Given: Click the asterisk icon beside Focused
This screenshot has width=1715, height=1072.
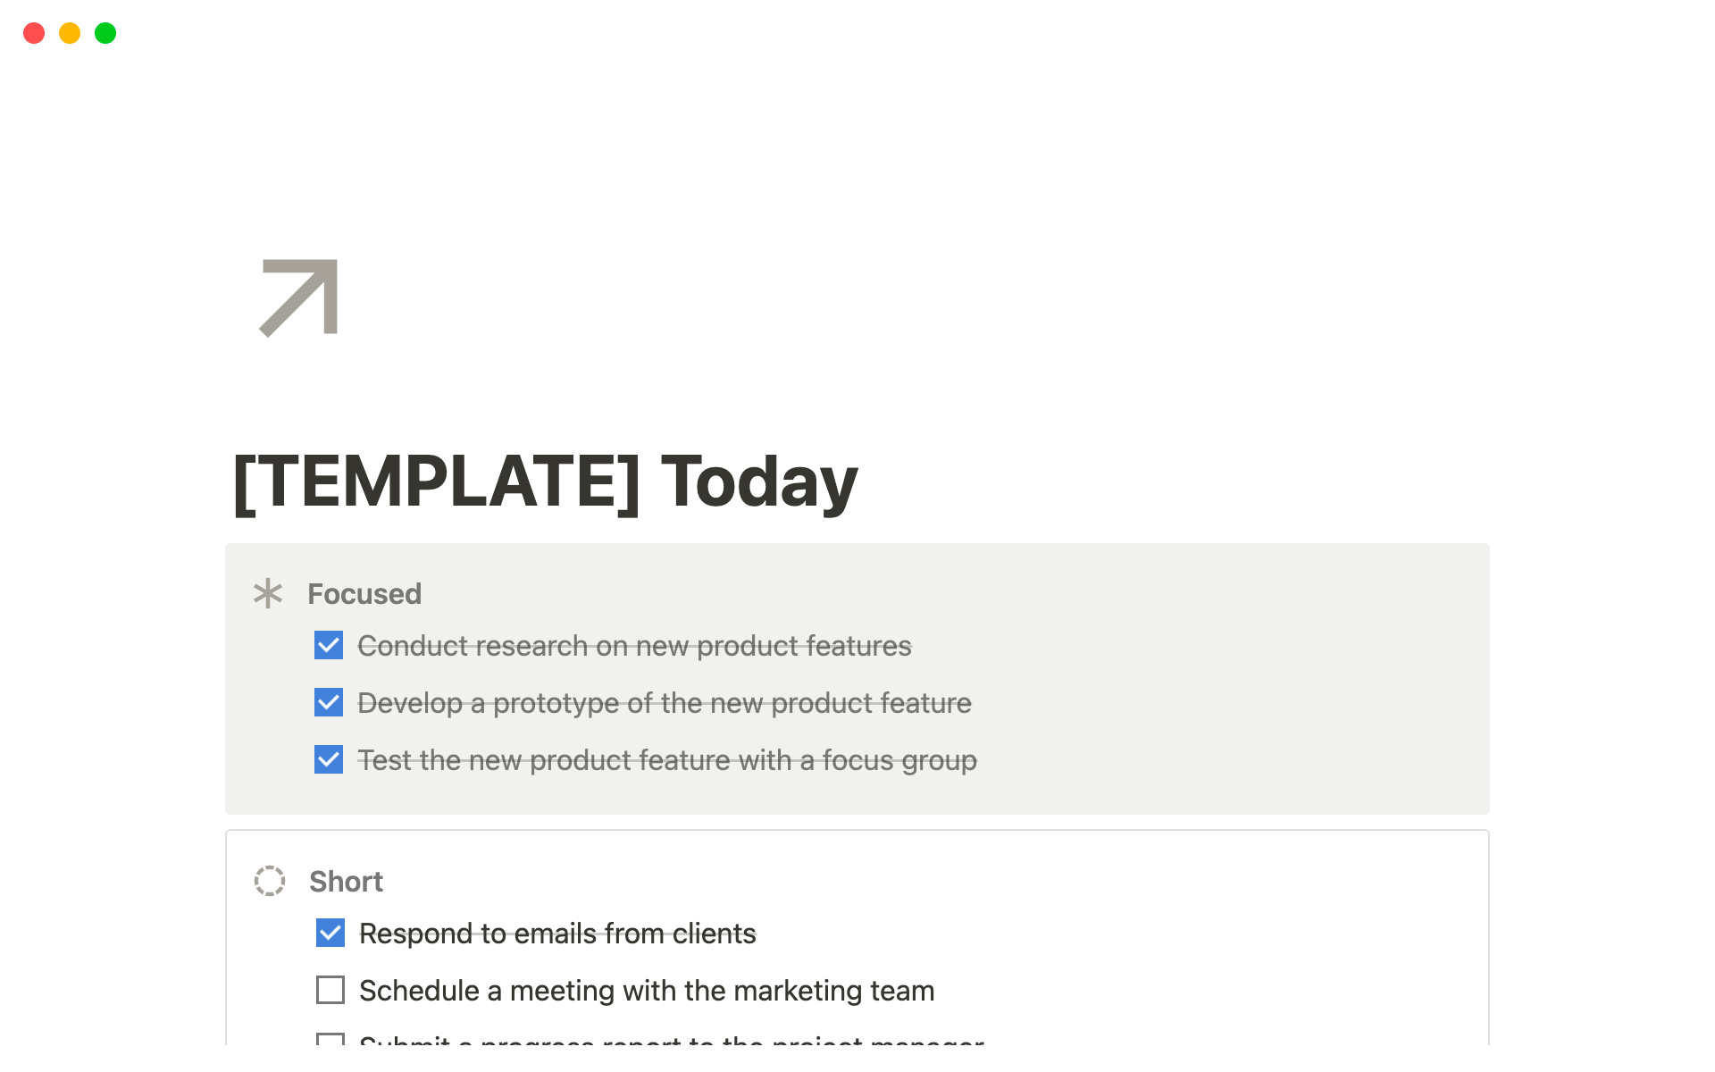Looking at the screenshot, I should click(268, 594).
